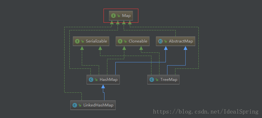The width and height of the screenshot is (262, 118).
Task: Click the class icon on LinkedHashMap
Action: [75, 105]
